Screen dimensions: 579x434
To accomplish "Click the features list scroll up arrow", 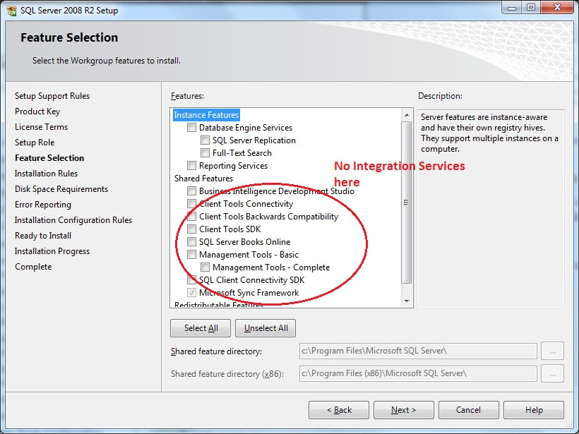I will pyautogui.click(x=407, y=115).
